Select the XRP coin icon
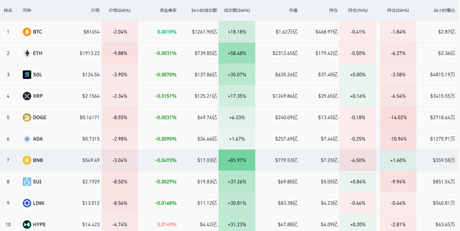This screenshot has height=231, width=460. [27, 96]
